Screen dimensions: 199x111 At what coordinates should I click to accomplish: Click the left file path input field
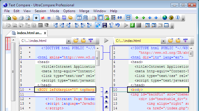click(43, 41)
